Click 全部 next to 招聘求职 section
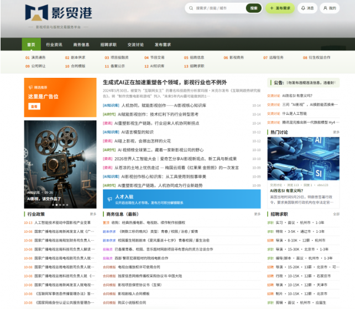This screenshot has height=314, width=355. pos(336,214)
